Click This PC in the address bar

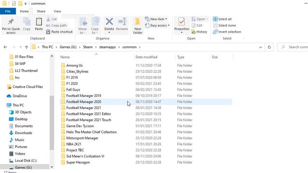(x=47, y=47)
